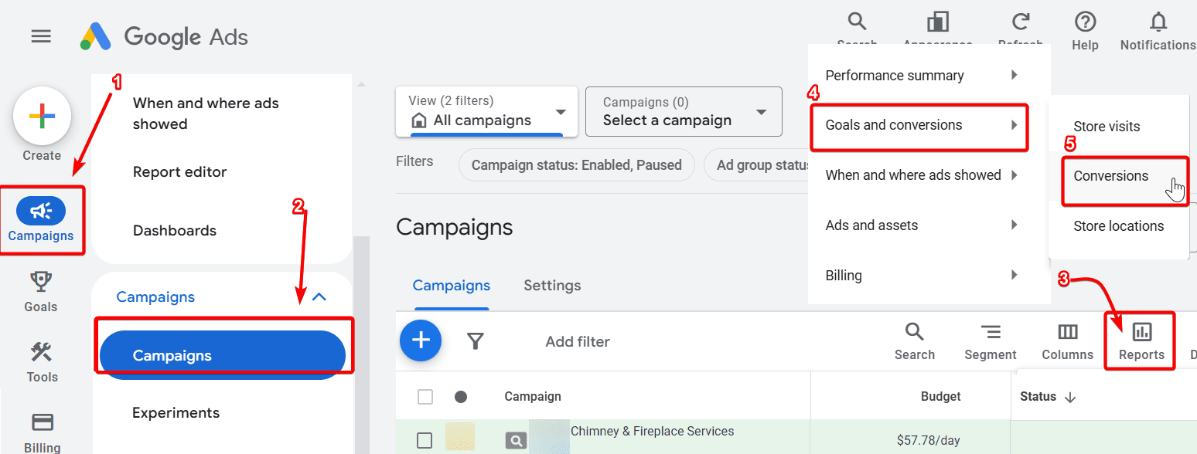Open Report editor in sidebar
The width and height of the screenshot is (1197, 454).
[x=179, y=172]
